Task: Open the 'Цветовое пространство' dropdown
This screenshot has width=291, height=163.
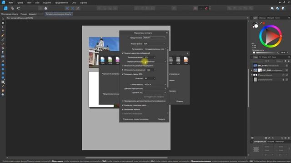Action: click(x=155, y=89)
